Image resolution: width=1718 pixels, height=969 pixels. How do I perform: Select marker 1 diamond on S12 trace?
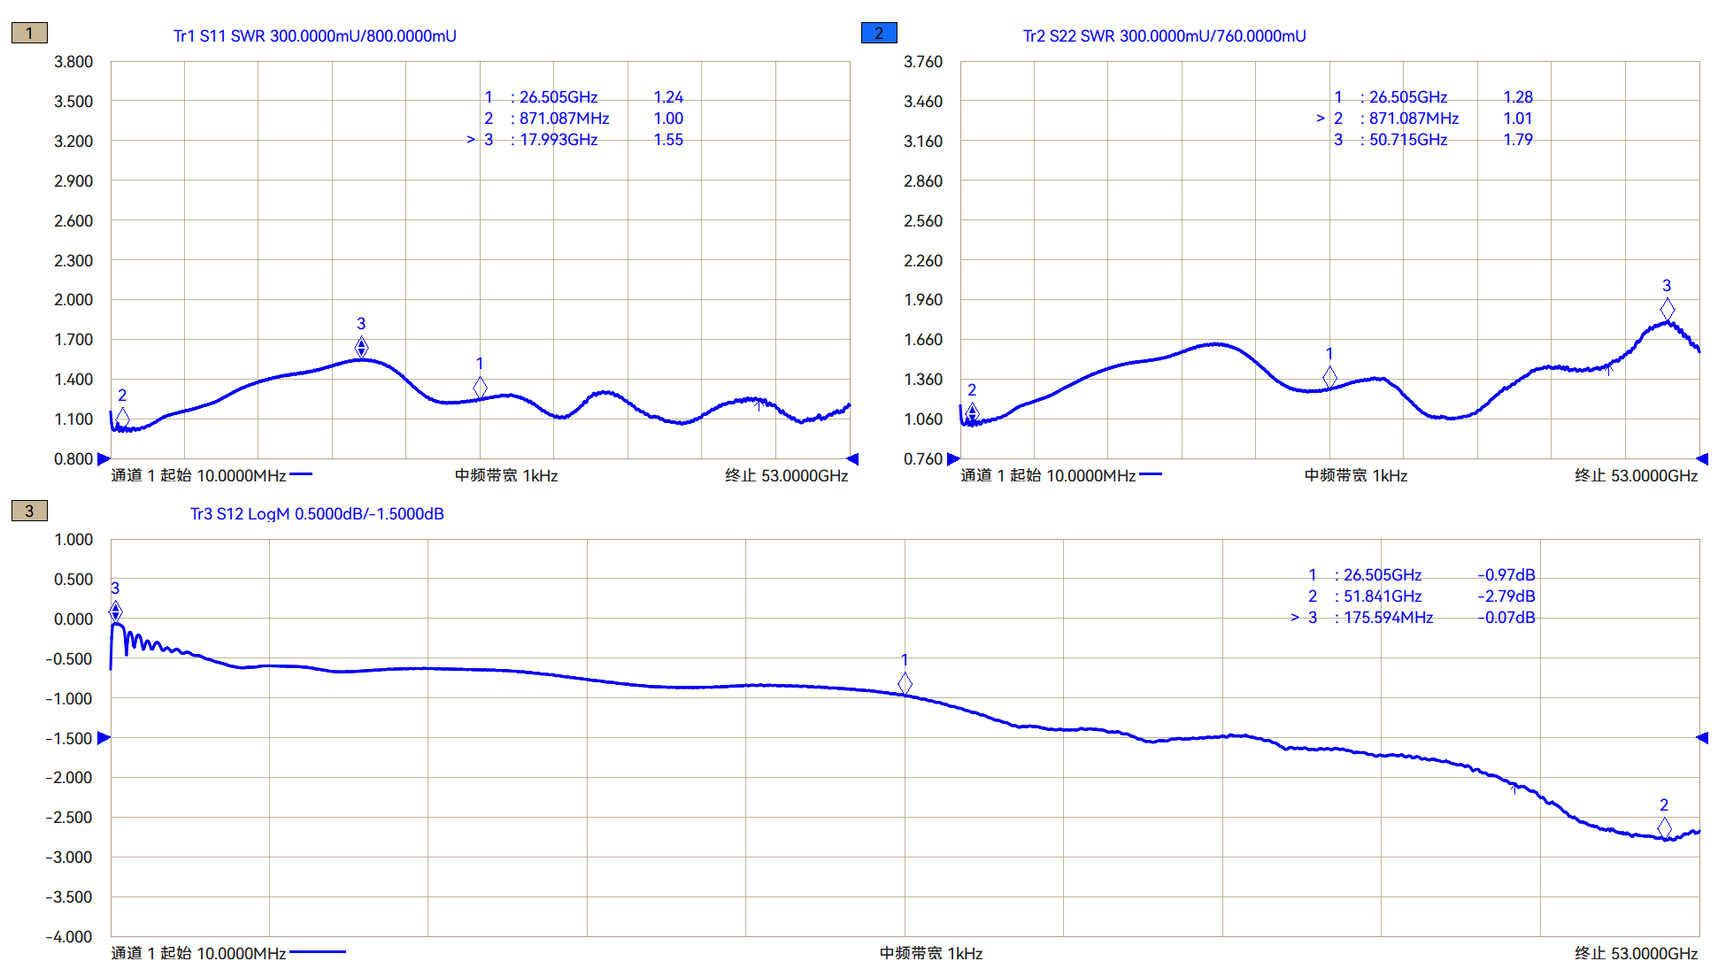(x=905, y=683)
